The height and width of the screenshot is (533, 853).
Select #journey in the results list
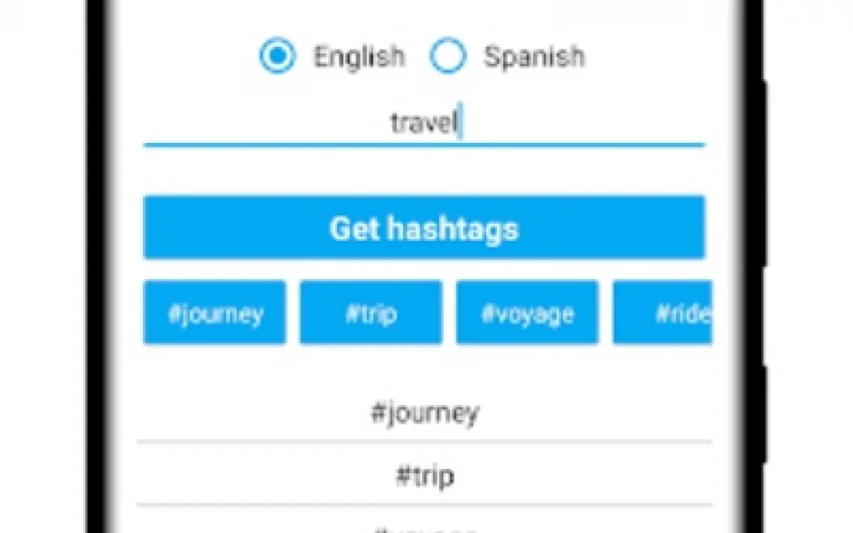pos(424,413)
